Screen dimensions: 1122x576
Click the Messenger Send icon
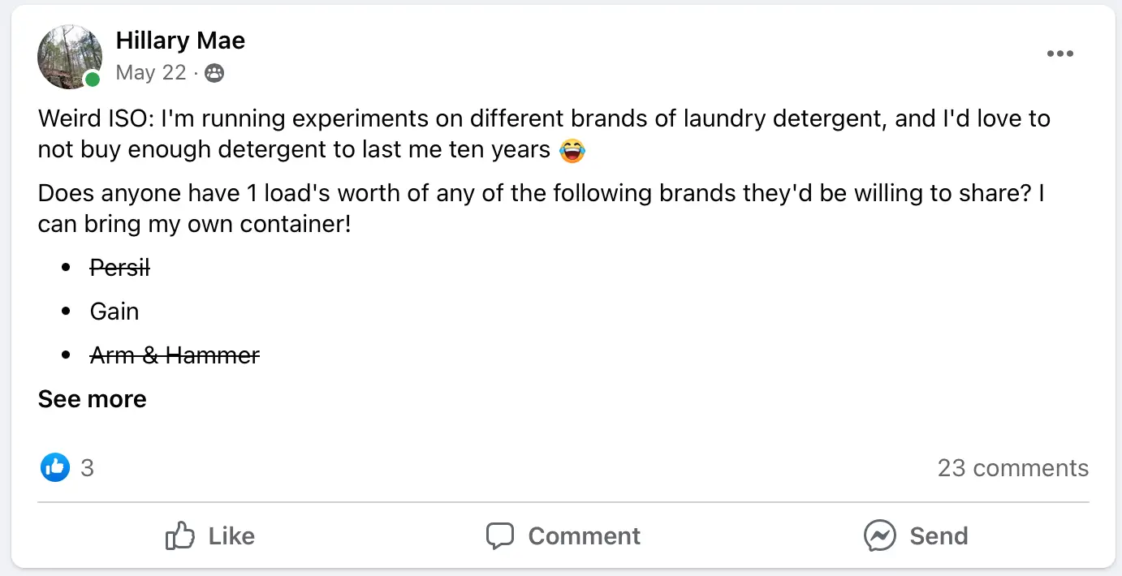click(879, 535)
